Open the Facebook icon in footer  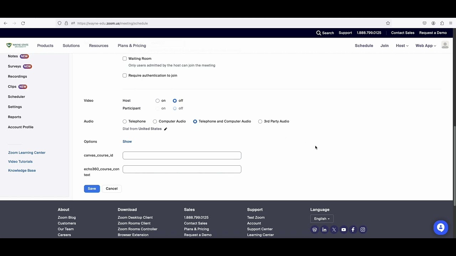(x=353, y=230)
